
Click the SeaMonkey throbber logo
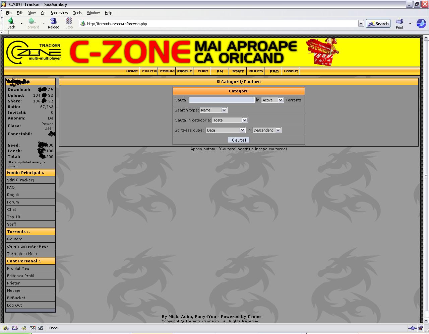point(421,23)
